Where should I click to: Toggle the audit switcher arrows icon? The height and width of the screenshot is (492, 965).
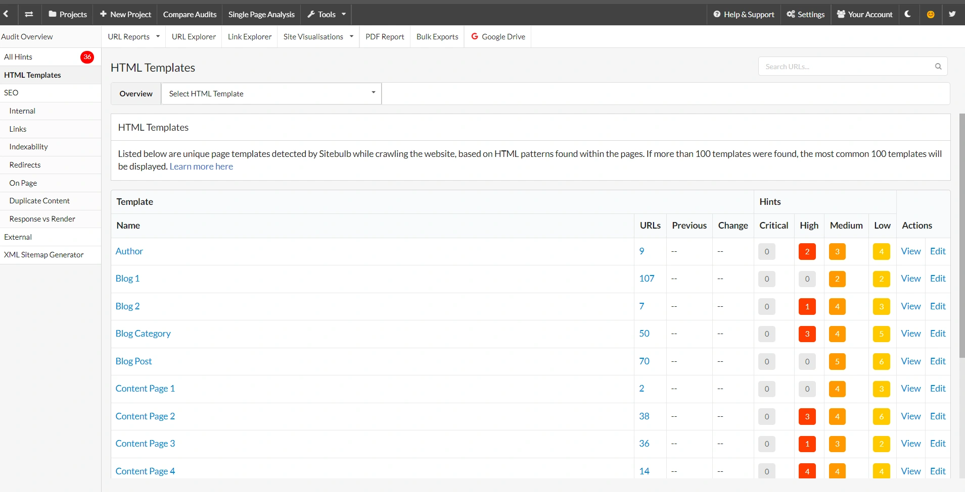(x=29, y=14)
